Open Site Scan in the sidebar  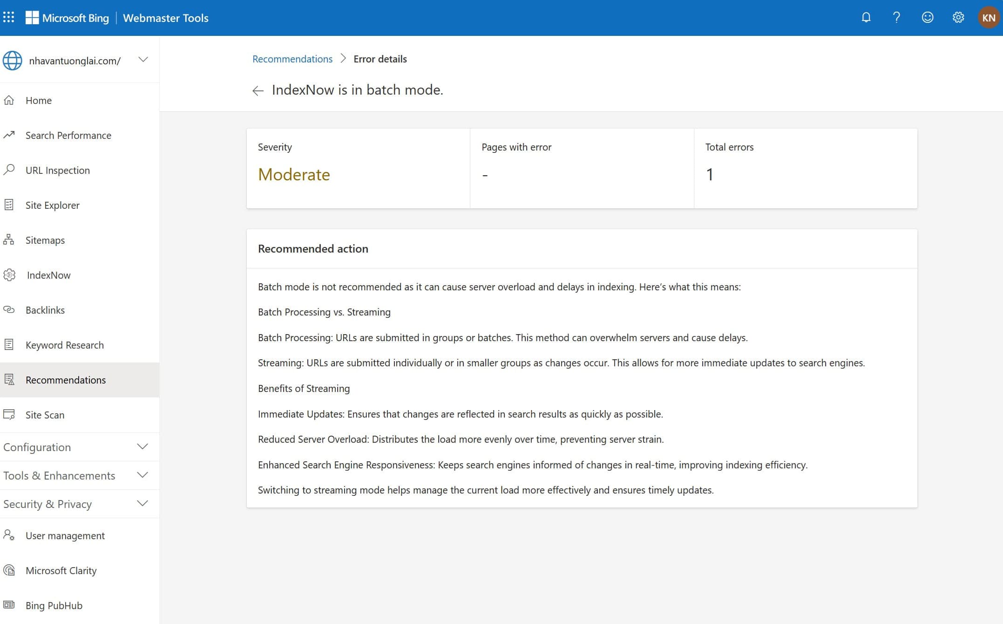(80, 415)
